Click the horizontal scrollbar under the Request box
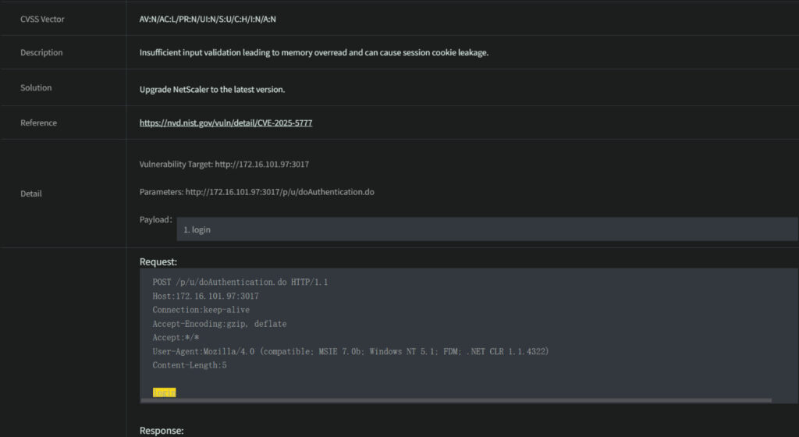Image resolution: width=799 pixels, height=437 pixels. click(x=456, y=400)
